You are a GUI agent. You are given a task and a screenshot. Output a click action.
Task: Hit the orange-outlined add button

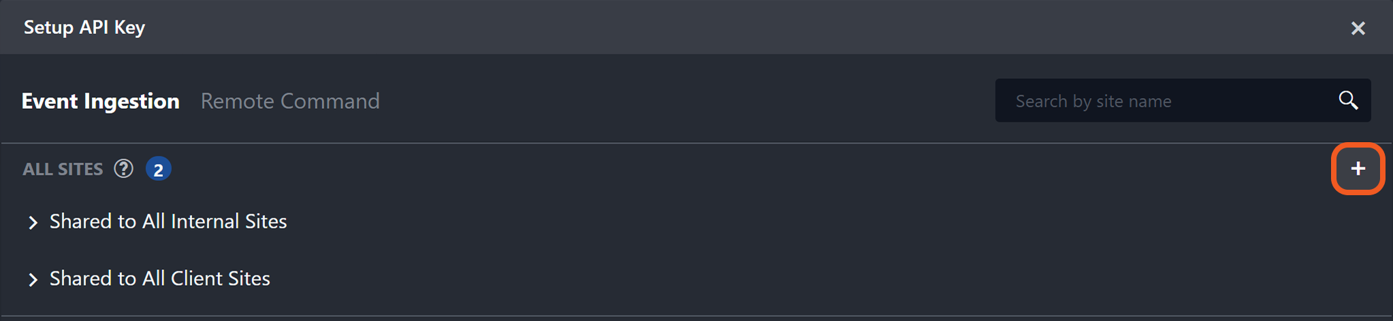[x=1358, y=169]
